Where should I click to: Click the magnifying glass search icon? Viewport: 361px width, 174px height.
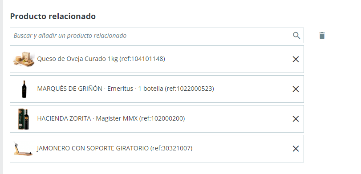tap(296, 36)
